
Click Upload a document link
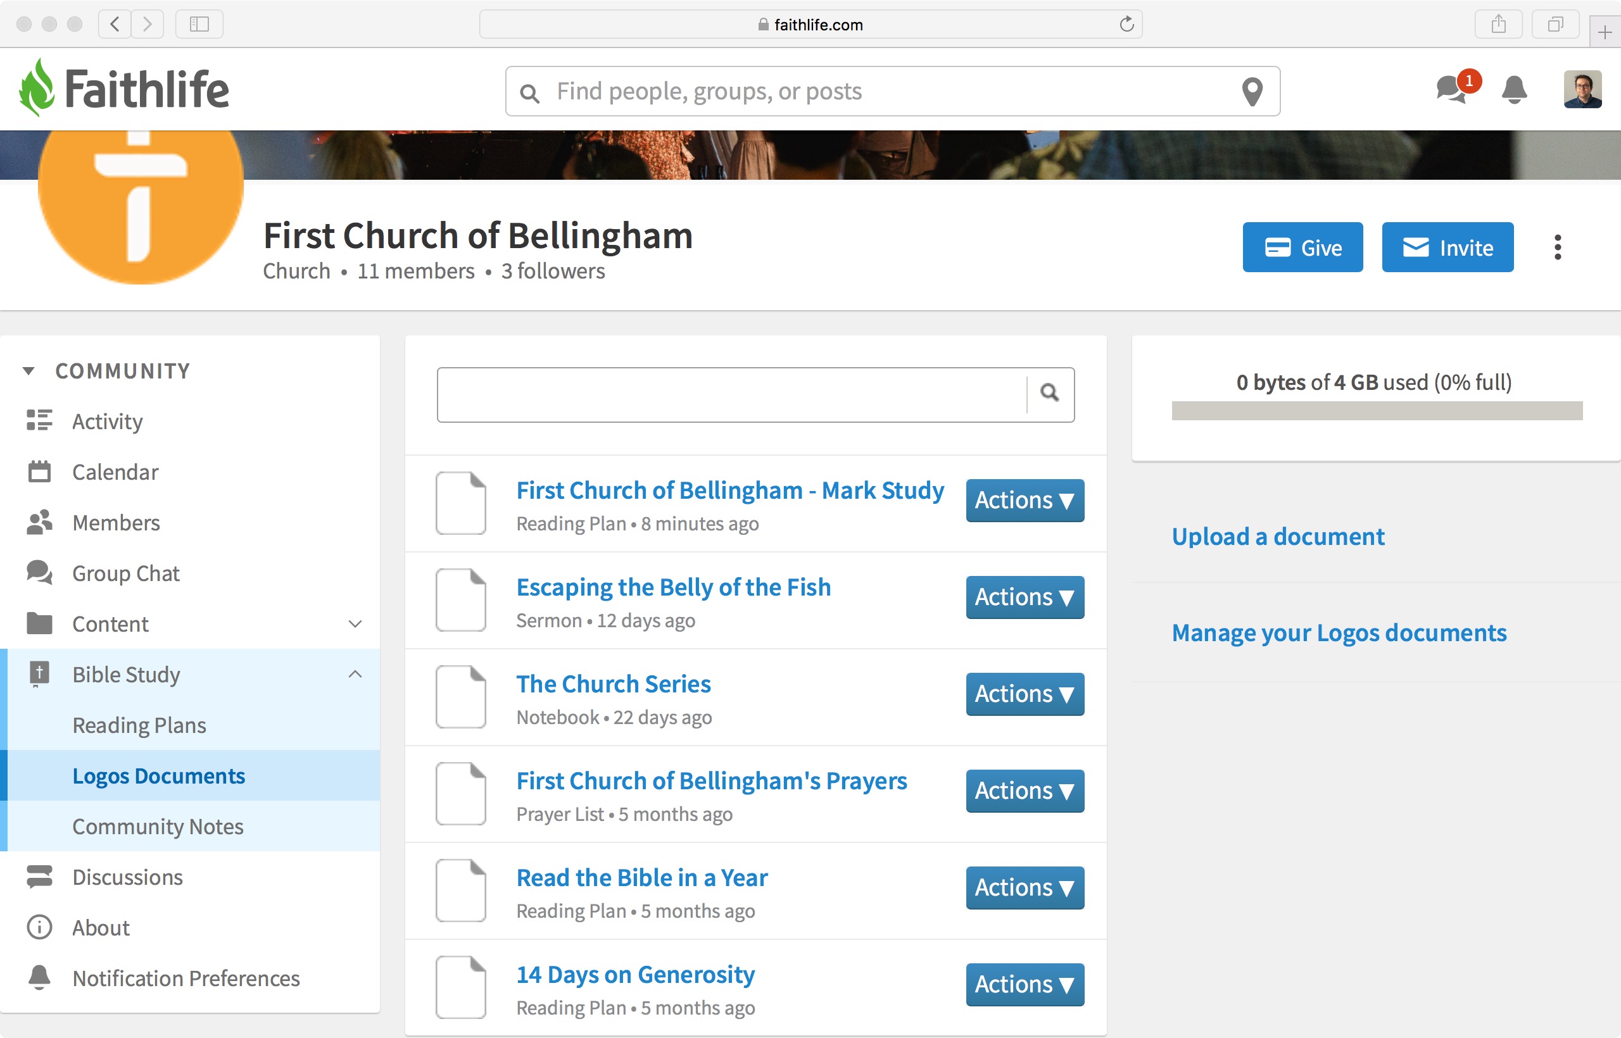click(x=1278, y=536)
